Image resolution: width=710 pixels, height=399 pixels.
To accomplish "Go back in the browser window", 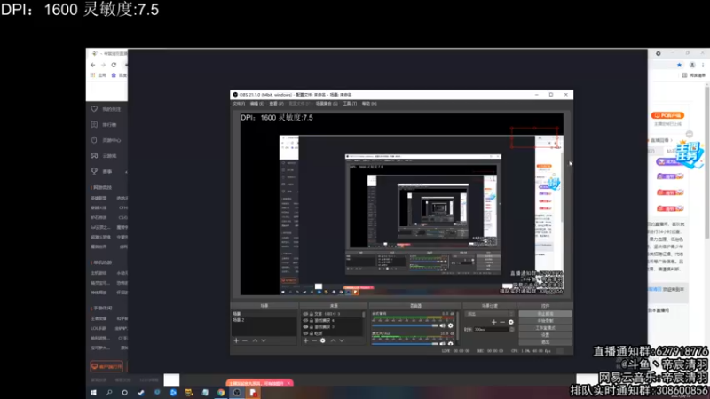I will click(x=93, y=65).
